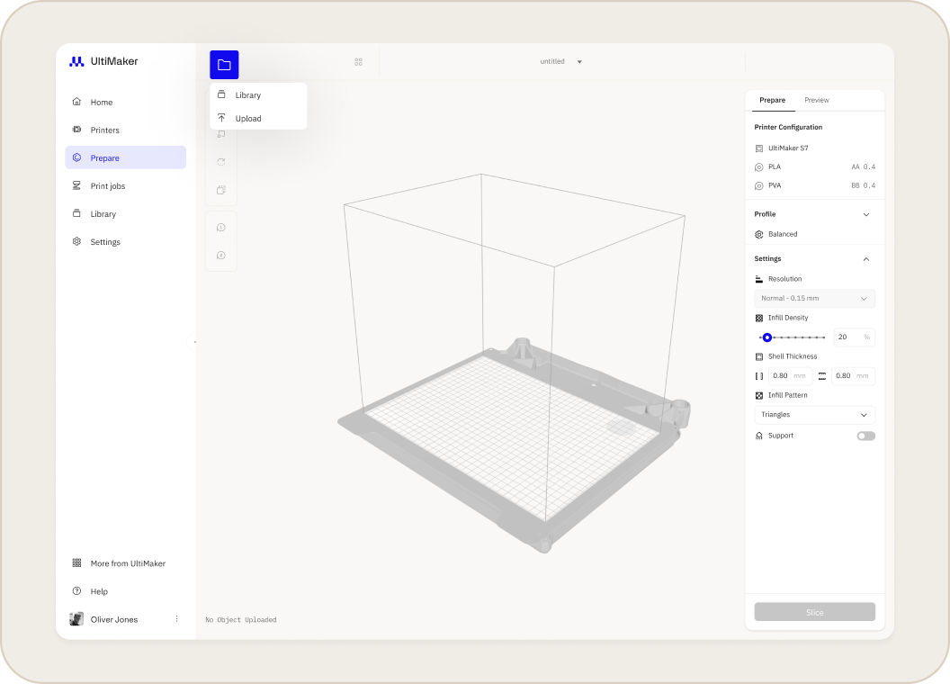Click the grid view icon in top bar
This screenshot has width=950, height=684.
pos(359,62)
